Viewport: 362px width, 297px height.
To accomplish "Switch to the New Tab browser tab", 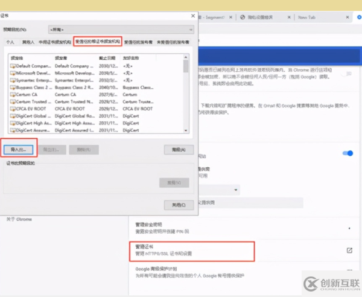I will click(x=306, y=18).
